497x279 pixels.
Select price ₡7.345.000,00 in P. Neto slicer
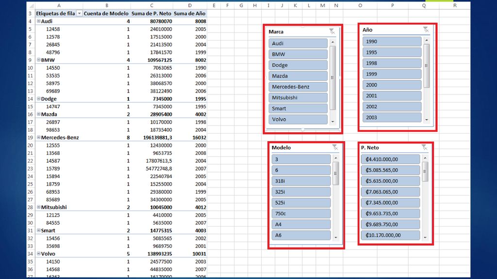[x=391, y=202]
